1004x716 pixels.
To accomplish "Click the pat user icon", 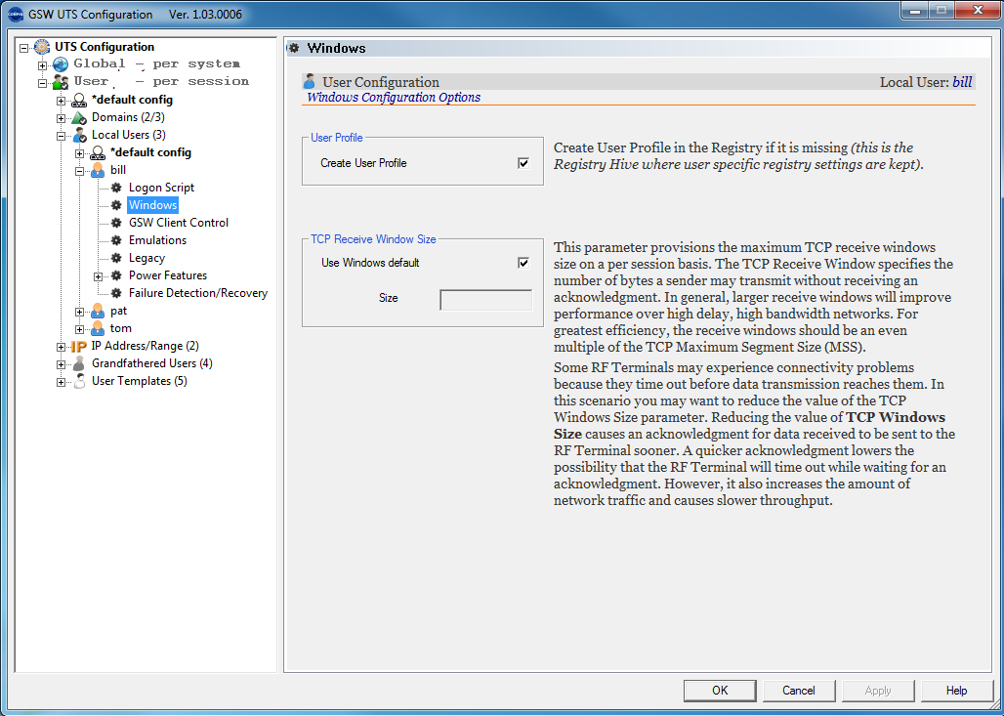I will [x=98, y=312].
